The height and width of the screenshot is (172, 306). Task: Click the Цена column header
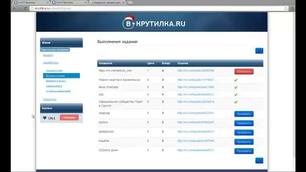[x=151, y=63]
